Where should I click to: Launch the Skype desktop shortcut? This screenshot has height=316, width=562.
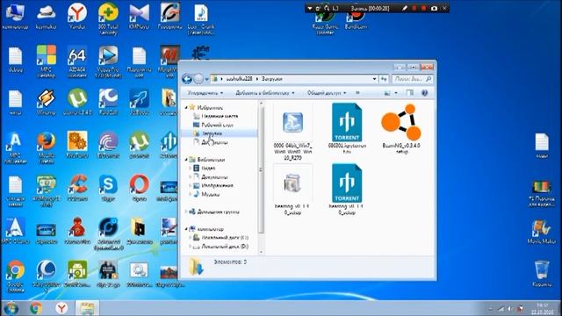click(108, 188)
